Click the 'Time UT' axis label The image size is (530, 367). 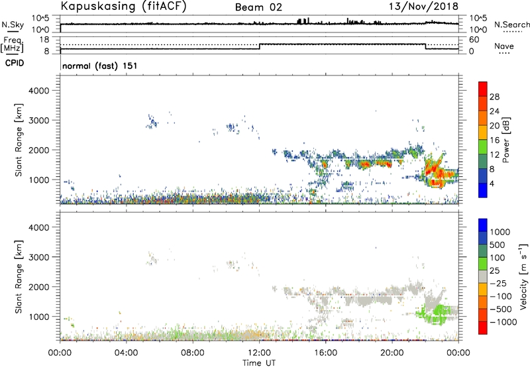point(259,363)
